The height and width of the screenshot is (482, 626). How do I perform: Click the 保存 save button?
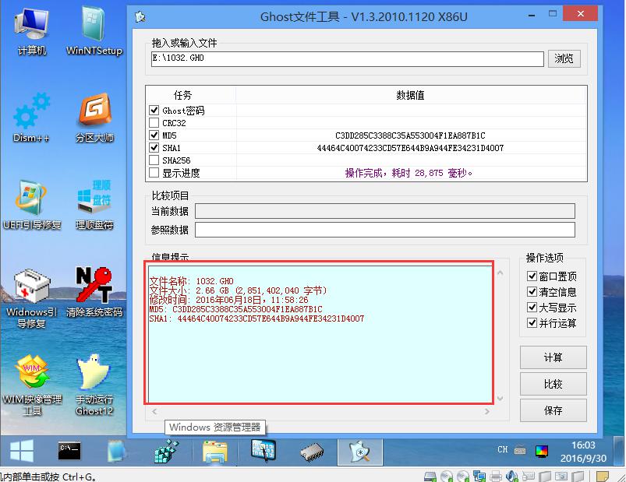tap(553, 410)
